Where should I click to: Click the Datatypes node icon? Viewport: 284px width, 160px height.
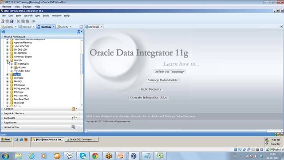pyautogui.click(x=16, y=64)
